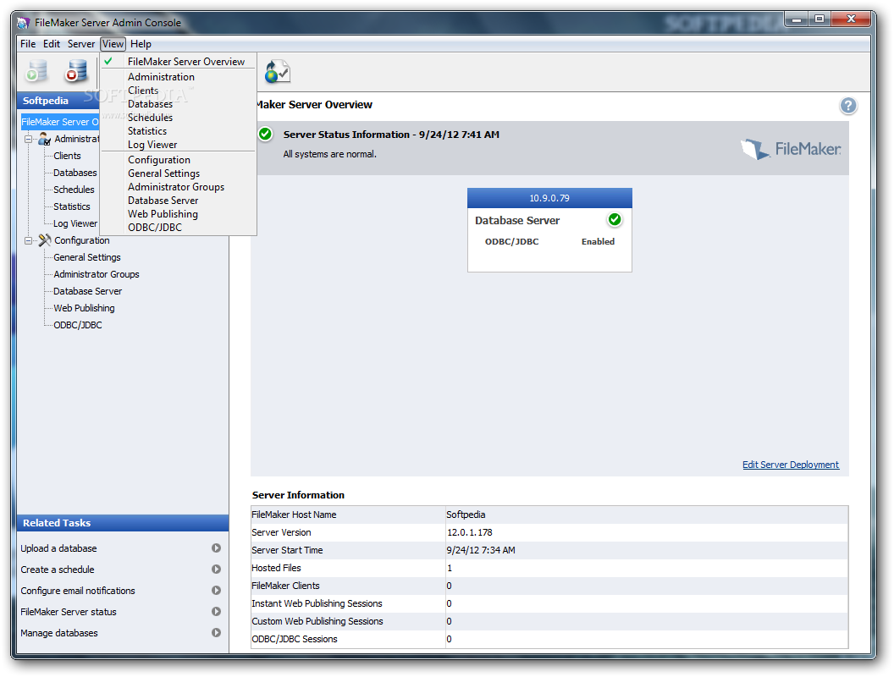Click the Hosted Files row label

276,568
